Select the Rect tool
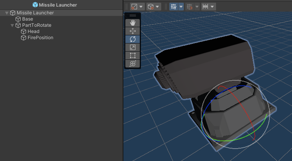292x161 pixels. 133,55
